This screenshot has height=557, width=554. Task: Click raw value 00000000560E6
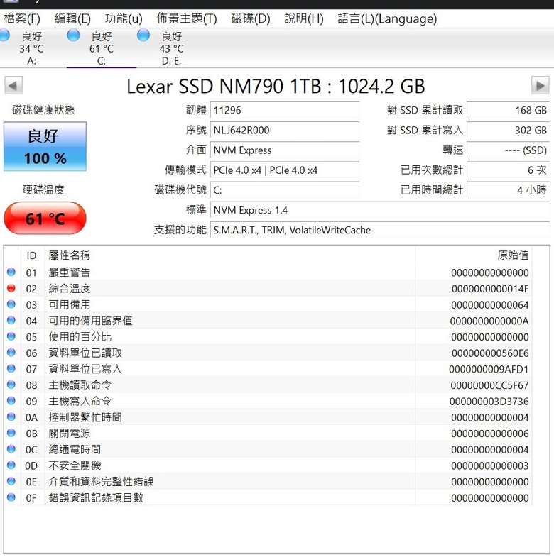tap(490, 353)
